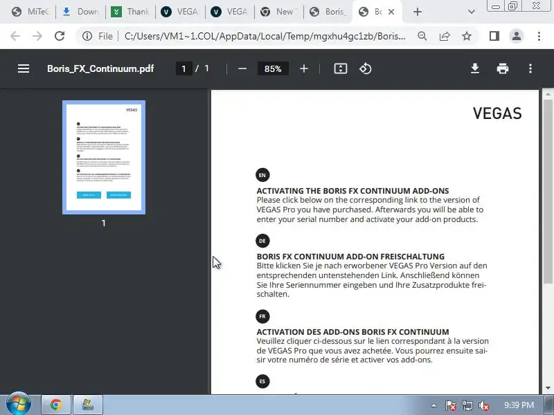Switch to the Downloads tab
The width and height of the screenshot is (554, 415).
80,12
